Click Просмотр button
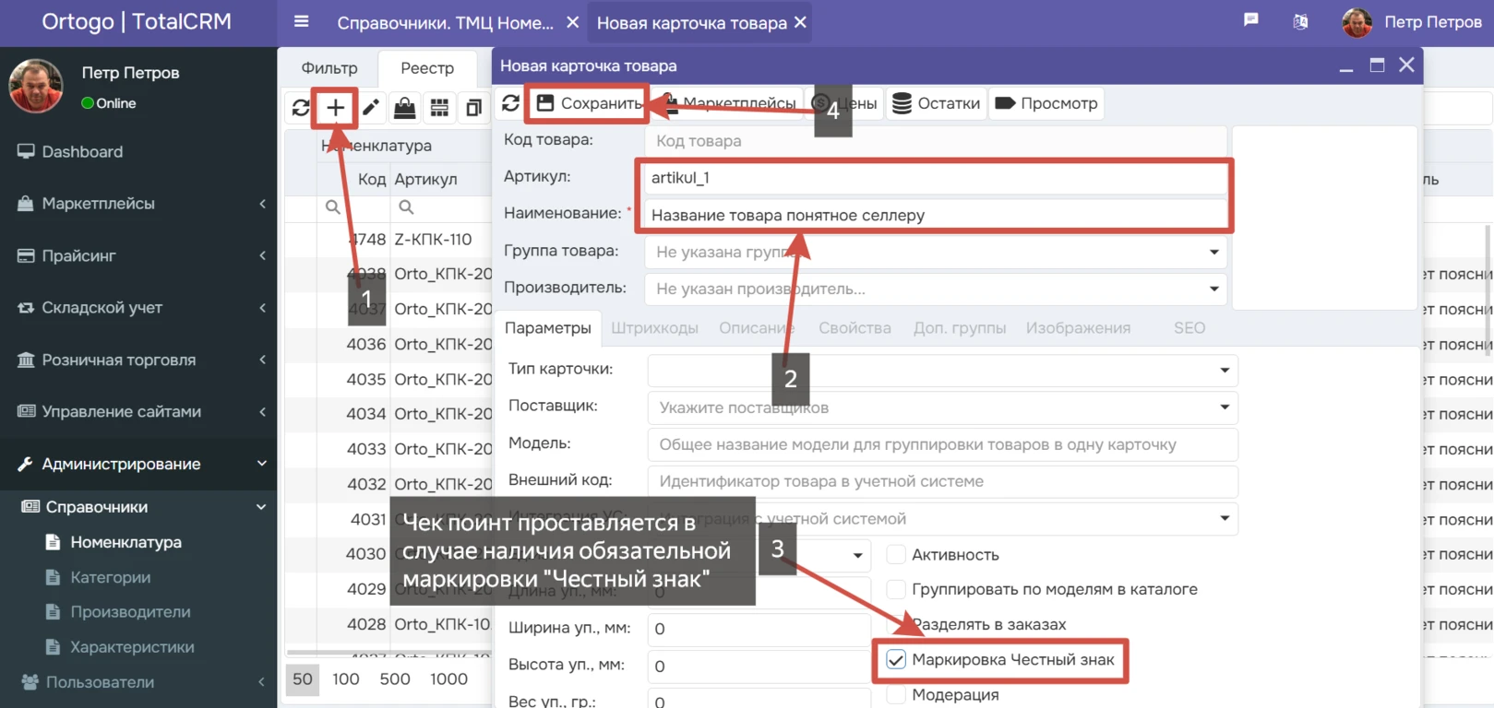This screenshot has height=708, width=1494. pyautogui.click(x=1046, y=103)
